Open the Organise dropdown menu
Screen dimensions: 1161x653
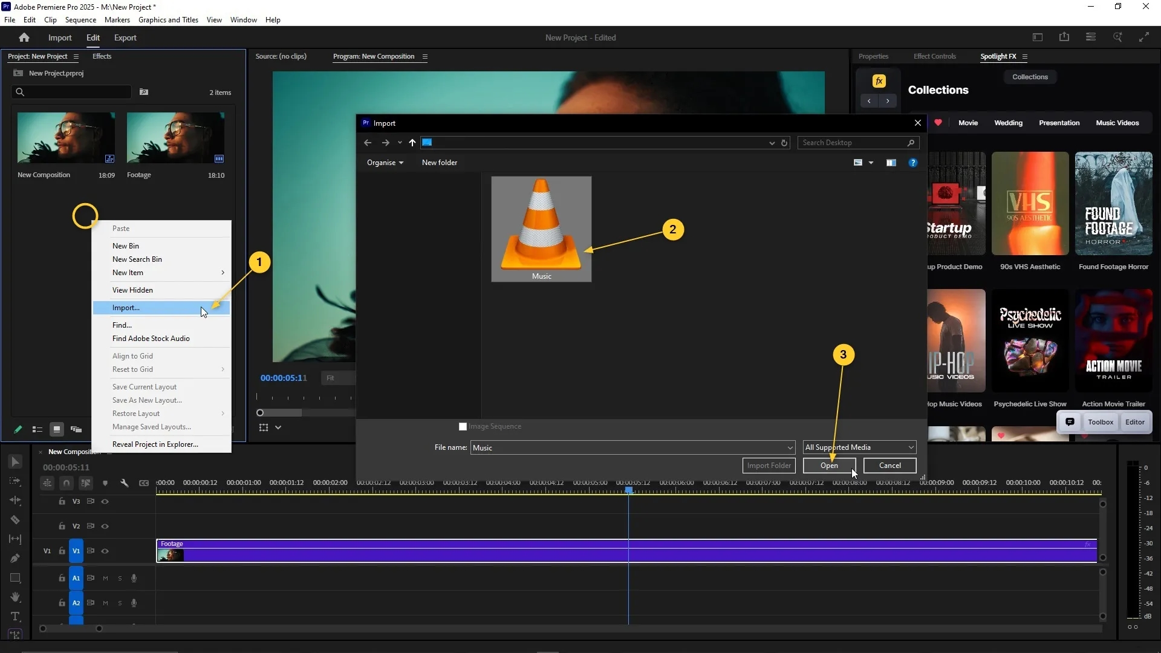385,163
